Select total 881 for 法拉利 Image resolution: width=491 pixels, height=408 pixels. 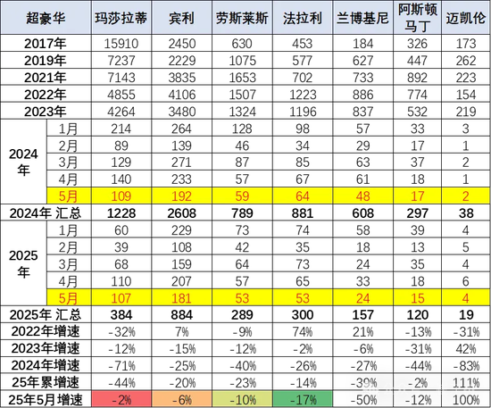tap(303, 212)
